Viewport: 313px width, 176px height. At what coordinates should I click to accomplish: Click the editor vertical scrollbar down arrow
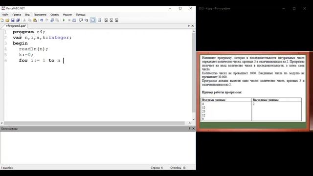point(194,119)
